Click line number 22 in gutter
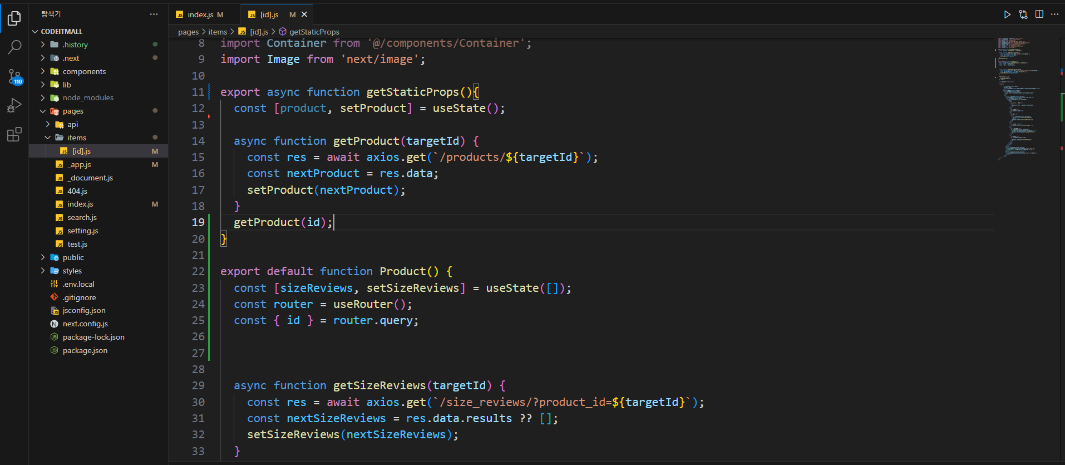This screenshot has height=465, width=1065. click(x=198, y=271)
